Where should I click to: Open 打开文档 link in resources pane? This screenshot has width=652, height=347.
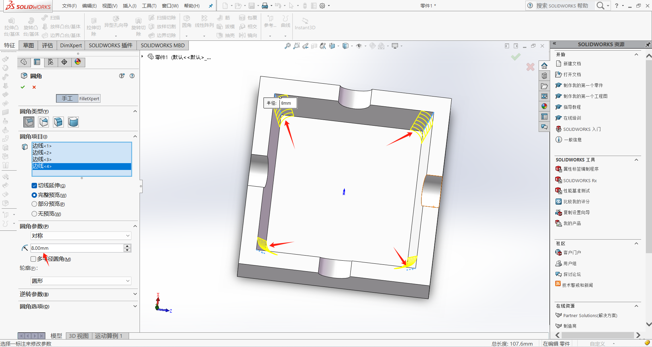(x=572, y=74)
